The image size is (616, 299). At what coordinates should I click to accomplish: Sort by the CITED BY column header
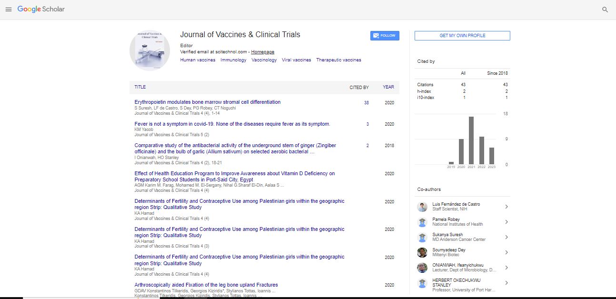(x=359, y=88)
